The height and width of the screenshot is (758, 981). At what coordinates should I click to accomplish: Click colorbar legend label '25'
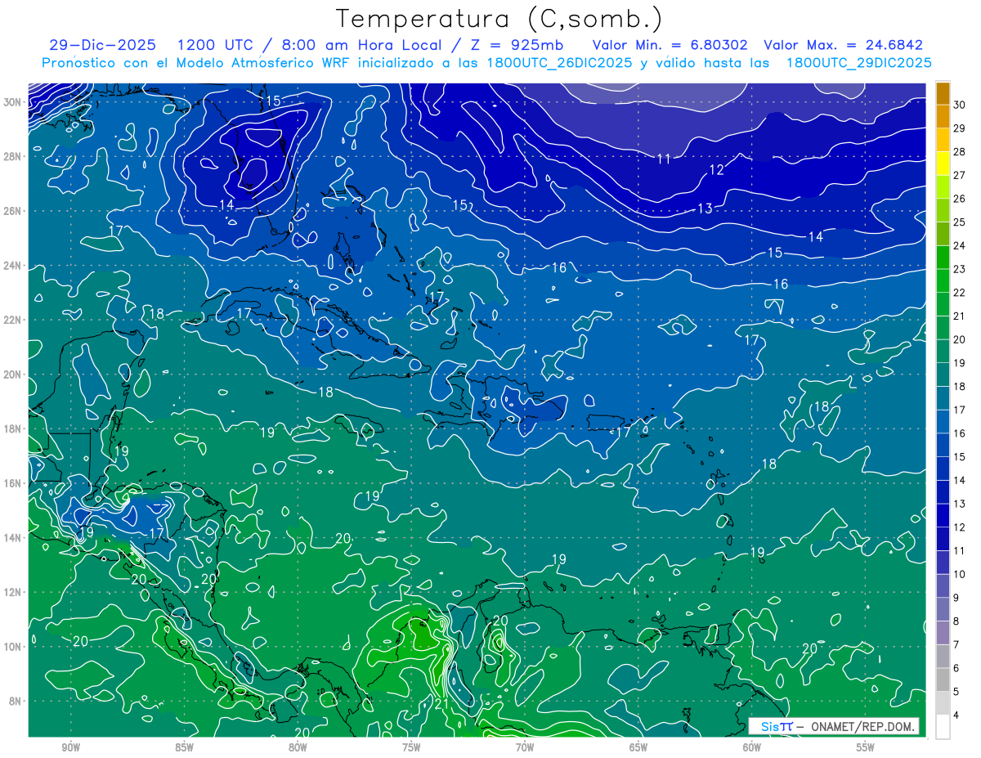(x=960, y=222)
